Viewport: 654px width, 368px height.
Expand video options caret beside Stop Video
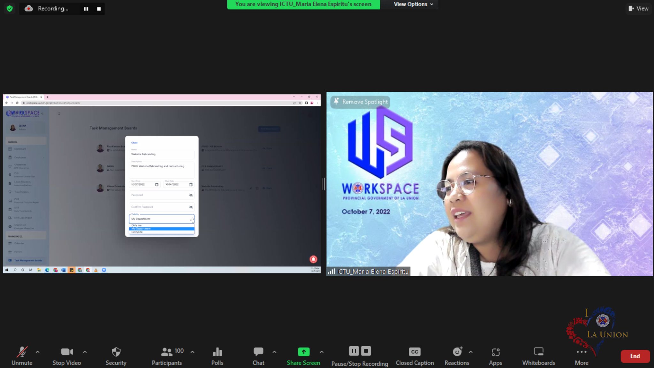coord(85,352)
